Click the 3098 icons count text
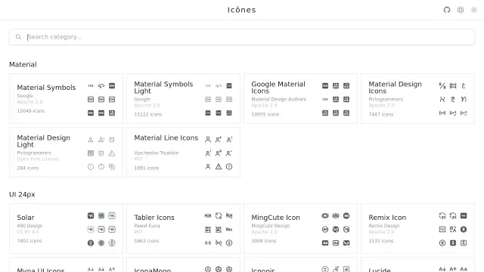Viewport: 484px width, 272px height. pyautogui.click(x=264, y=241)
